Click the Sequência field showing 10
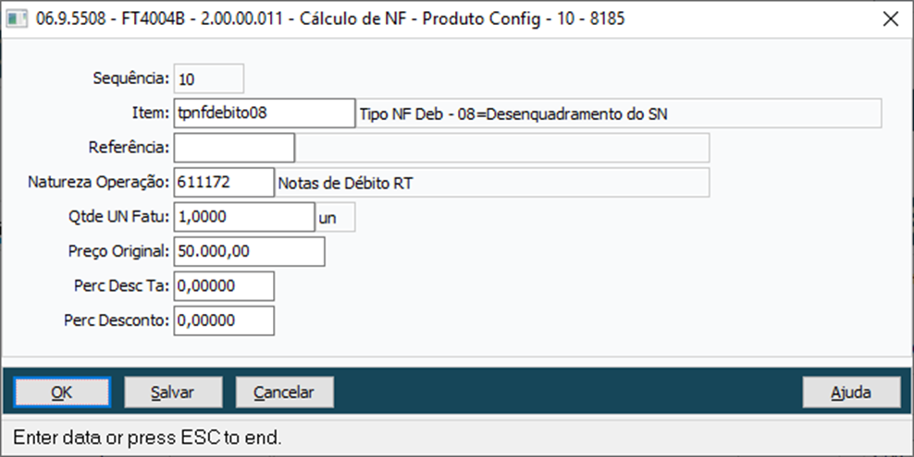 click(208, 78)
